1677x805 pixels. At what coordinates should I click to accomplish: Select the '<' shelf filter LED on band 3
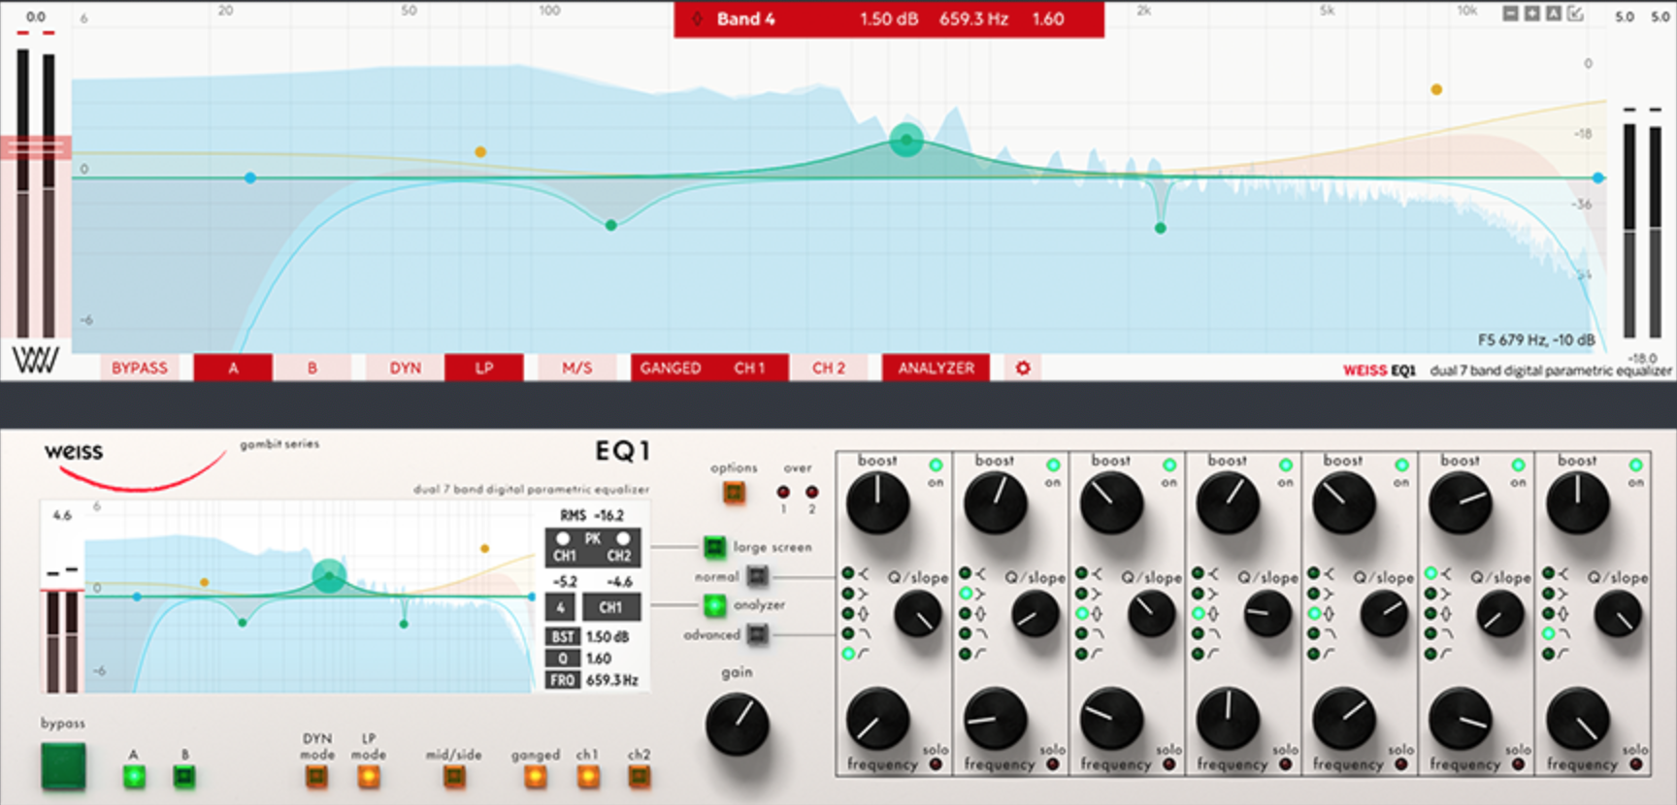point(1082,573)
